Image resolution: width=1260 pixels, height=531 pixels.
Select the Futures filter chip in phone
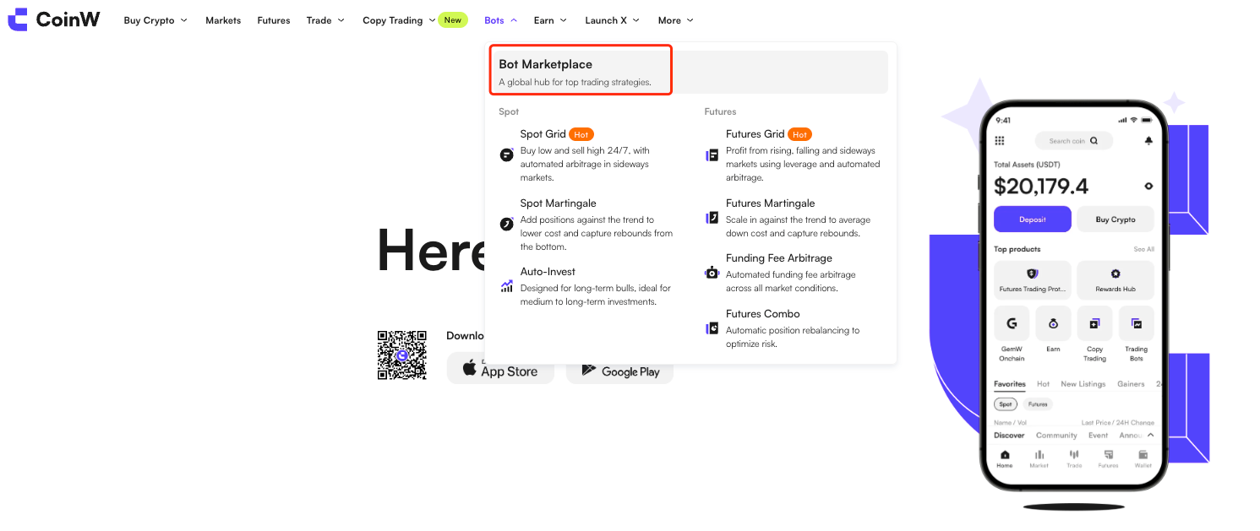click(1039, 404)
